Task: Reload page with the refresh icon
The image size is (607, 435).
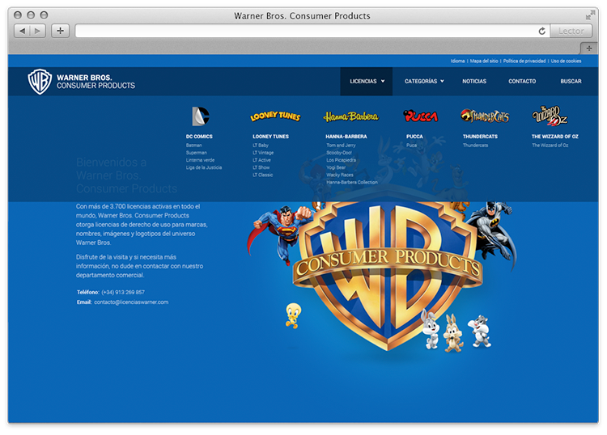Action: click(542, 31)
